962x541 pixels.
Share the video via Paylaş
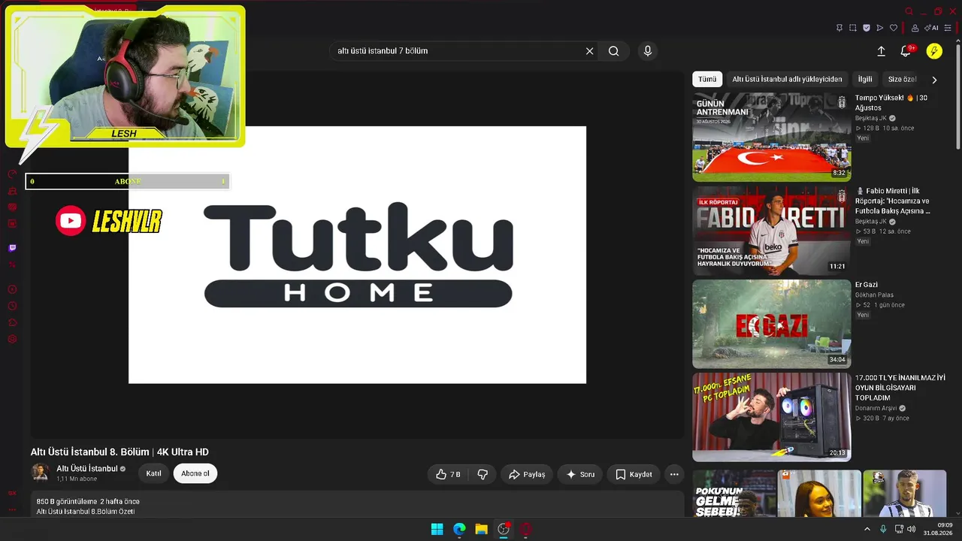coord(527,474)
